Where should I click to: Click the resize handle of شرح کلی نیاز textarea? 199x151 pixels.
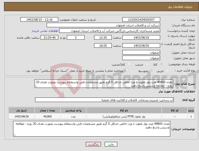pyautogui.click(x=36, y=87)
